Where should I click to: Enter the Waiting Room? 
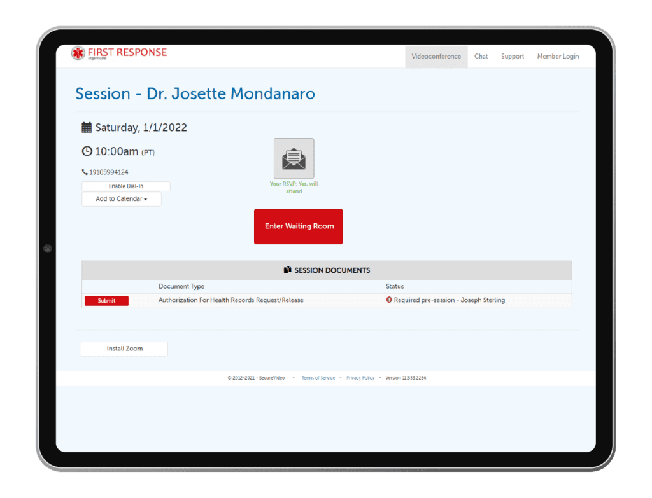click(x=298, y=226)
